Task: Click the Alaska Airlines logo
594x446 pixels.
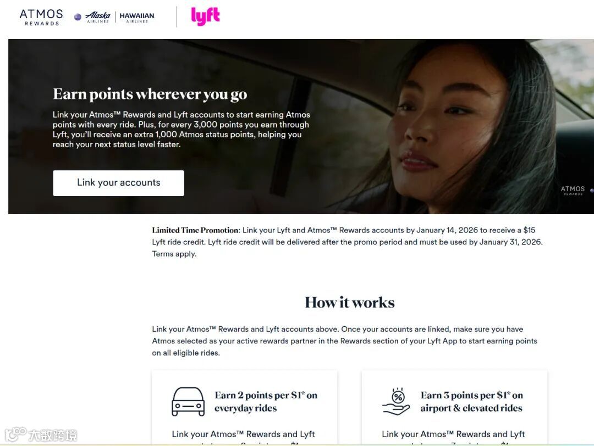Action: click(x=98, y=17)
